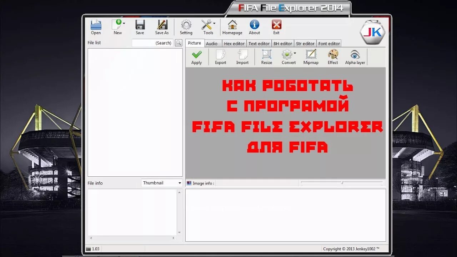The width and height of the screenshot is (457, 257).
Task: Click the green Apply checkmark
Action: [196, 54]
